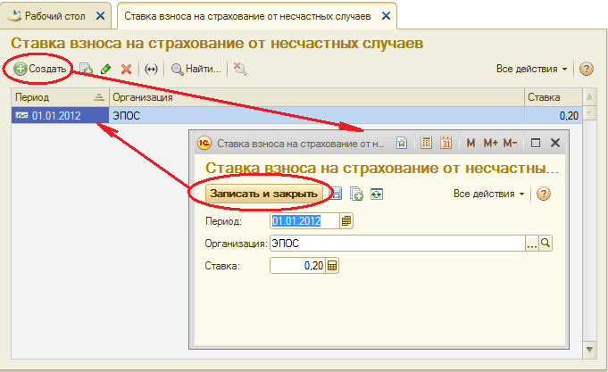
Task: Close the Ставка взноса tab
Action: click(x=387, y=16)
